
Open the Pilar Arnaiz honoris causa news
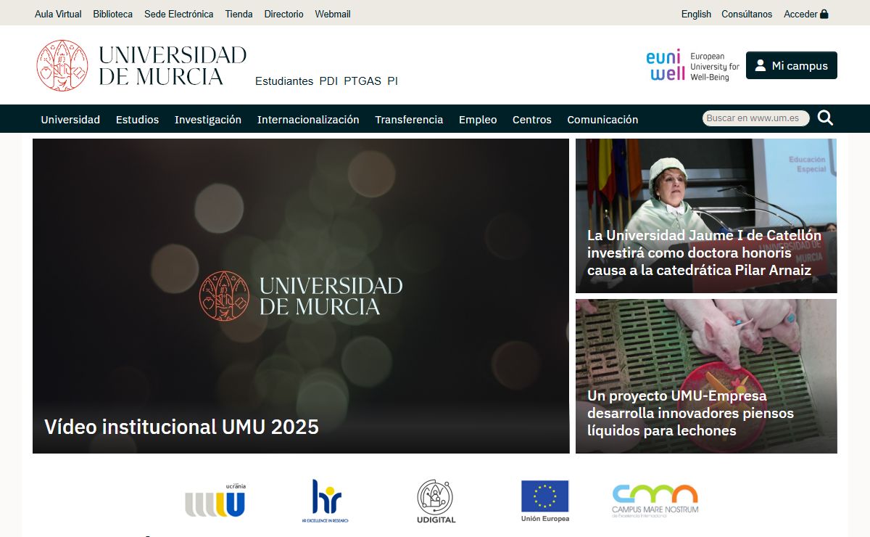point(706,216)
